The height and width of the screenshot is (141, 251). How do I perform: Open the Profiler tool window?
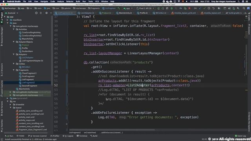pos(55,136)
